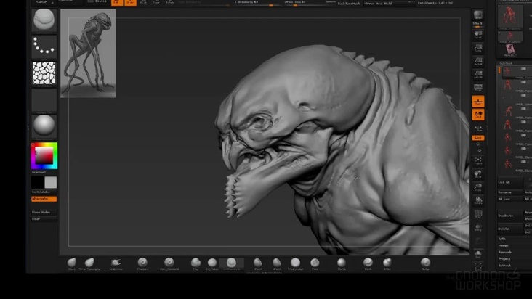Toggle Draw mode button
This screenshot has width=532, height=299.
click(130, 2)
